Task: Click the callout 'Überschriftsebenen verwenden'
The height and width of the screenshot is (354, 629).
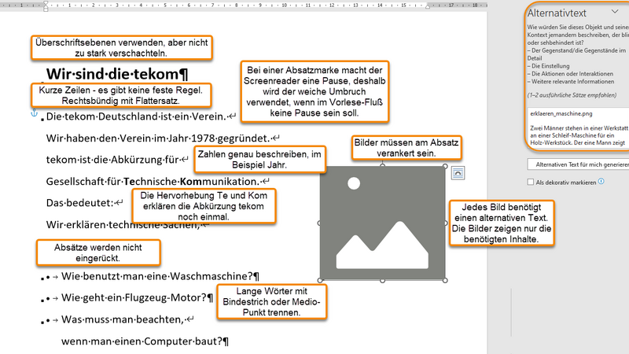Action: (120, 48)
